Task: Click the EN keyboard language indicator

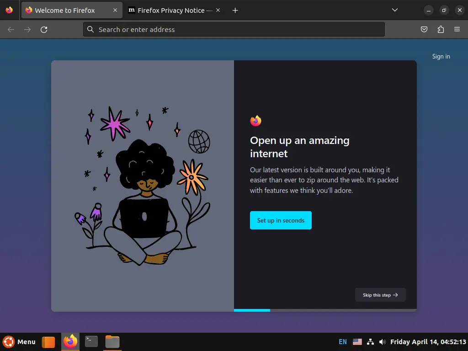Action: click(343, 342)
